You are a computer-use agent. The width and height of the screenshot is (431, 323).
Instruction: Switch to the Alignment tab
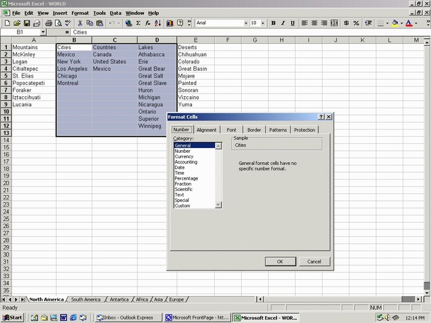207,130
